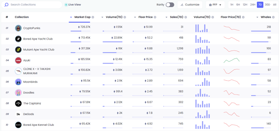Click the Bored Ape Yacht Club avatar icon

click(x=18, y=39)
